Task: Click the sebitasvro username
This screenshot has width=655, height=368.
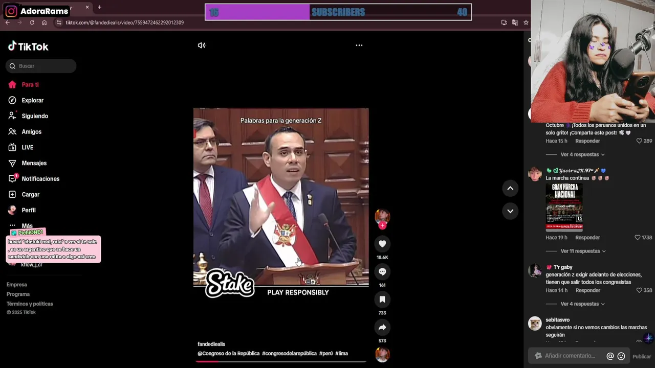Action: click(x=557, y=320)
